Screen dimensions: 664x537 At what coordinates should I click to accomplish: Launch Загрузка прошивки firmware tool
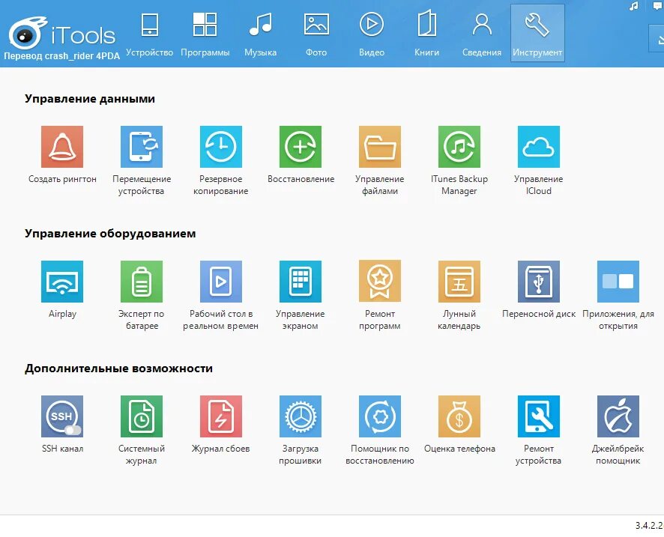pos(301,416)
